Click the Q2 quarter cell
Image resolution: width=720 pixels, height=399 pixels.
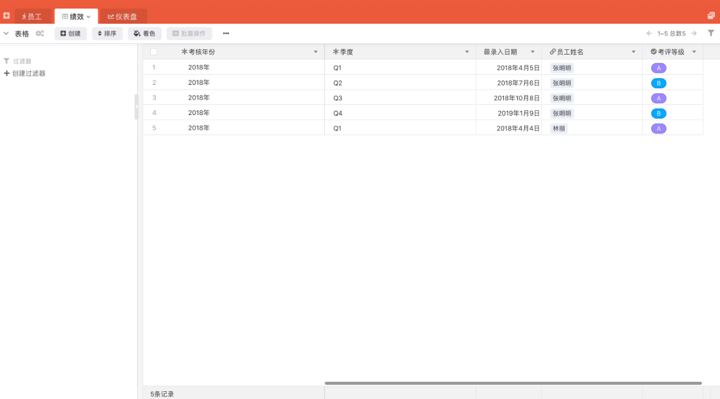pos(400,82)
